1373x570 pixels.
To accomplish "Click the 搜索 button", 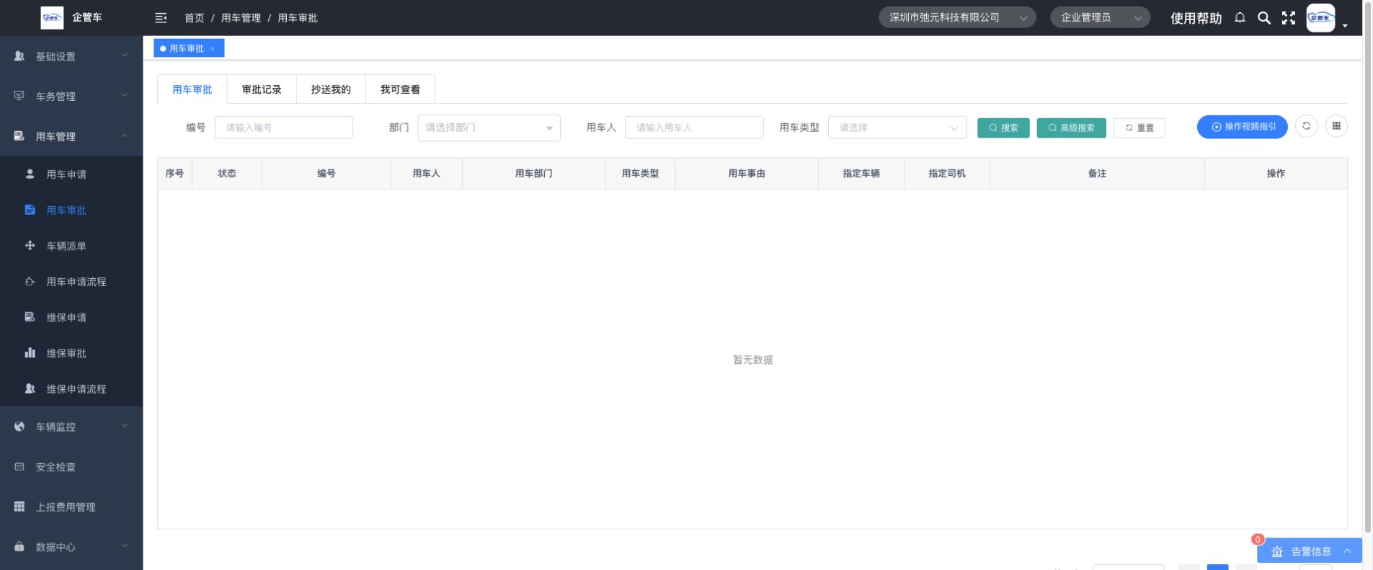I will click(1003, 128).
